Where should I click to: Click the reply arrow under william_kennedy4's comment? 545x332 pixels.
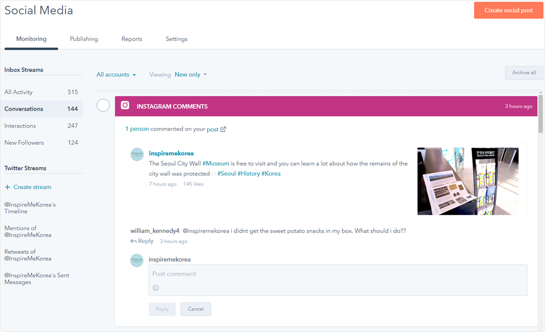pos(133,241)
